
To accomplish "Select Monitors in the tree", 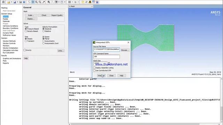I will pos(6,45).
